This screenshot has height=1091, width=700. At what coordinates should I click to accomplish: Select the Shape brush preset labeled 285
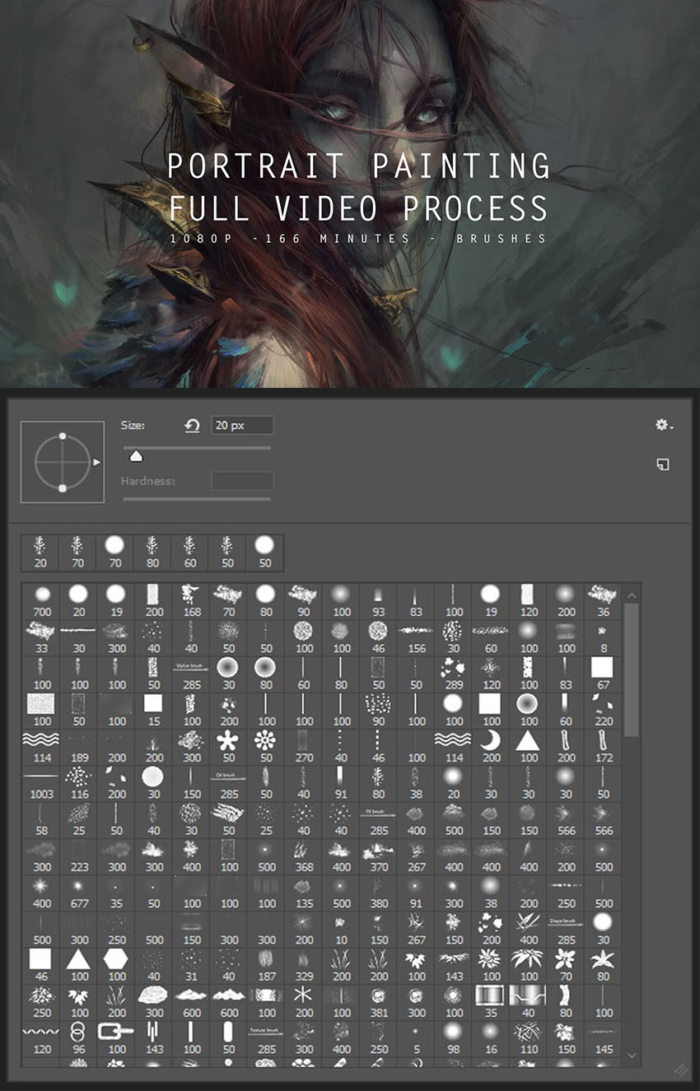566,929
